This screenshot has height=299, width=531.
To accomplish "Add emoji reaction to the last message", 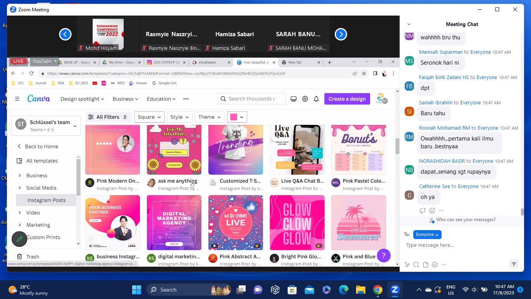I will click(x=432, y=211).
